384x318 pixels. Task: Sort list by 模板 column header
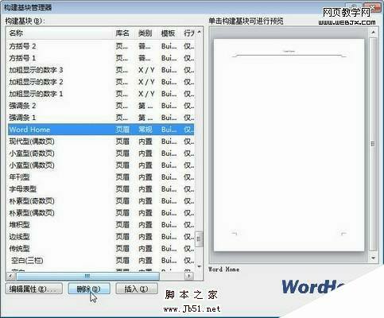click(x=169, y=33)
